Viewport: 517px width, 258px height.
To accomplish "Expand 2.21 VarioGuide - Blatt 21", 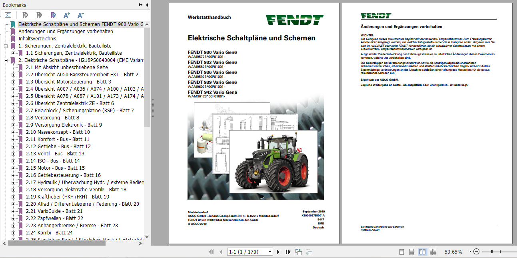I will click(14, 211).
